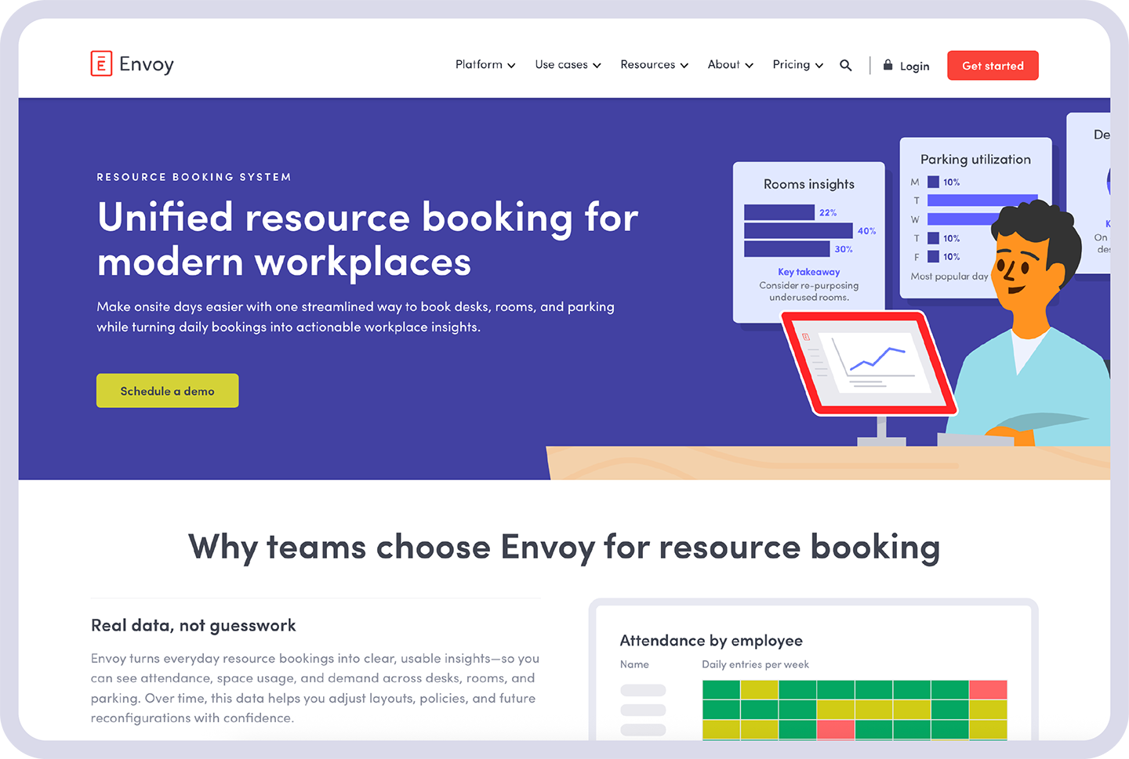Viewport: 1129px width, 759px height.
Task: Click the Real data, not guesswork heading
Action: click(x=193, y=625)
